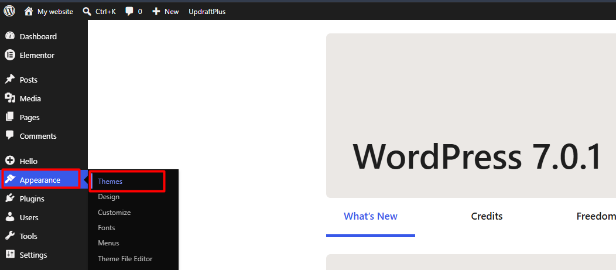Open UpdraftPlus from the admin bar
The height and width of the screenshot is (270, 616).
tap(207, 12)
